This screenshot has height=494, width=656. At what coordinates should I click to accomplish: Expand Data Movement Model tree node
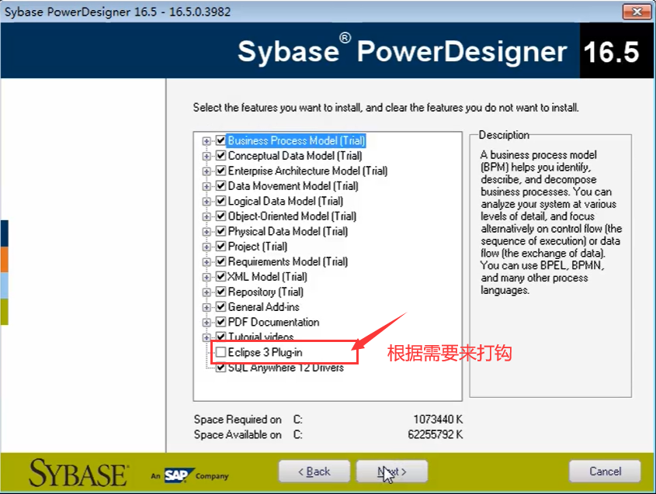207,186
